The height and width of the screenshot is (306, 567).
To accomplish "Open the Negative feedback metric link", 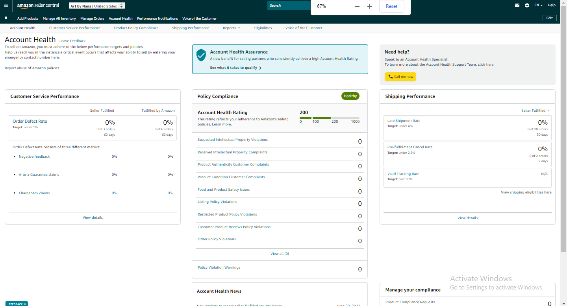I will pos(34,157).
